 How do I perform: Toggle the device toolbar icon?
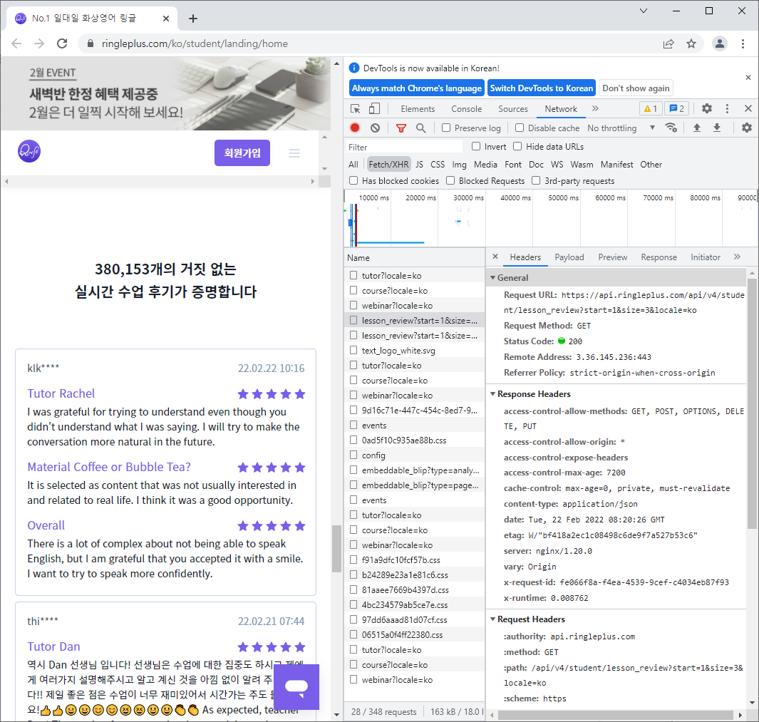point(375,108)
